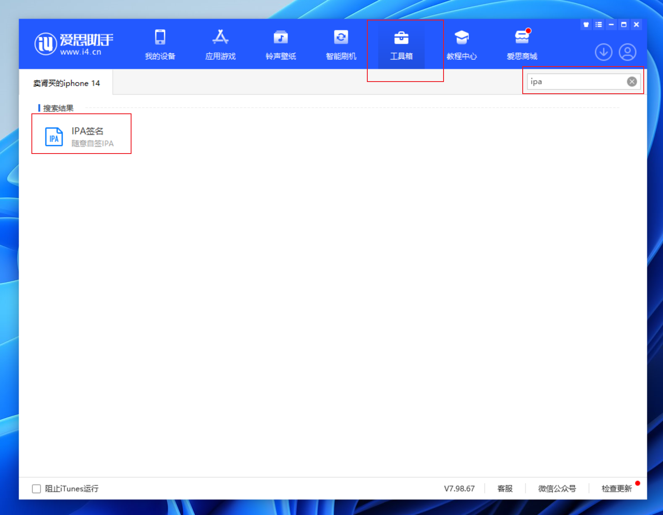The height and width of the screenshot is (515, 663).
Task: Click the 爱思助手 logo
Action: point(74,44)
